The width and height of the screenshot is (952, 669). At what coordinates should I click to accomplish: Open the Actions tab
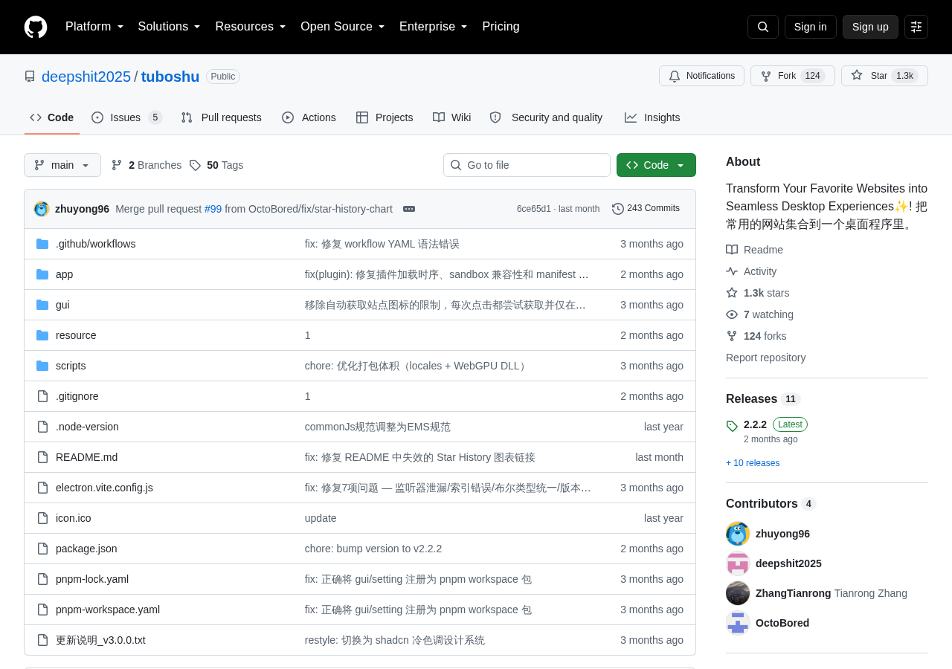click(x=309, y=117)
